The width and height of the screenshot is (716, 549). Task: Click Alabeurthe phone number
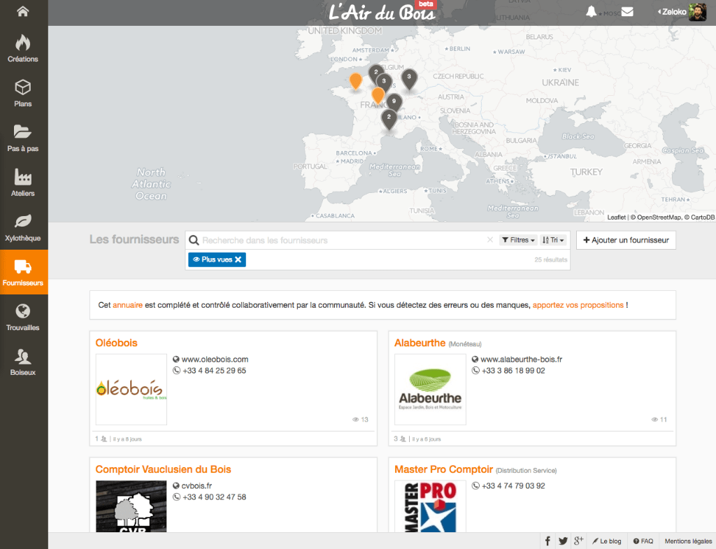[513, 371]
